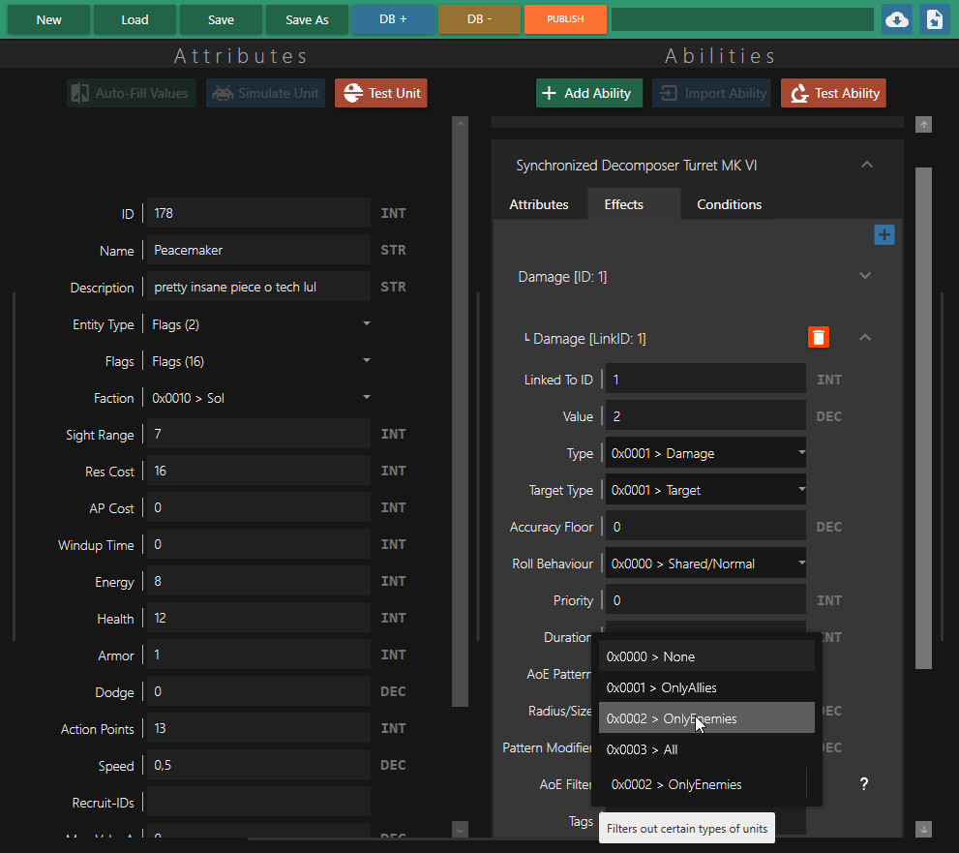Click the file export icon beside the cloud
959x853 pixels.
click(934, 18)
